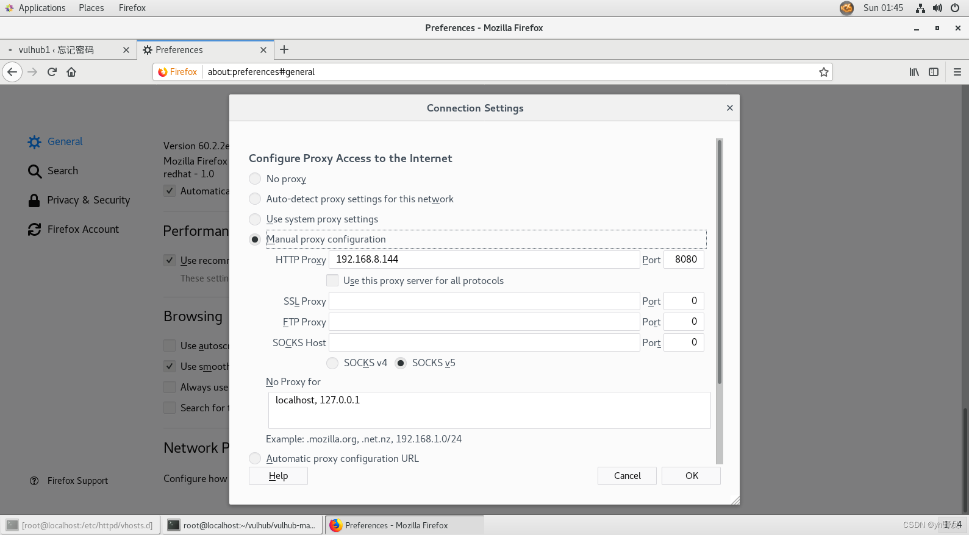The width and height of the screenshot is (969, 535).
Task: Click the Help button in the dialog
Action: tap(278, 476)
